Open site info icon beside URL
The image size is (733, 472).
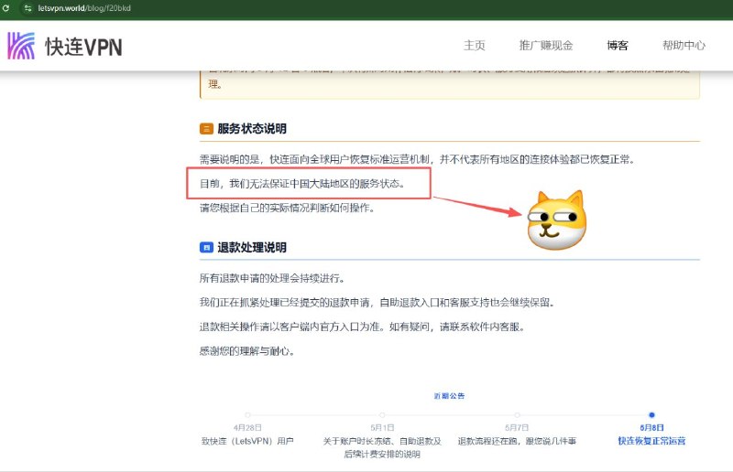[x=27, y=8]
